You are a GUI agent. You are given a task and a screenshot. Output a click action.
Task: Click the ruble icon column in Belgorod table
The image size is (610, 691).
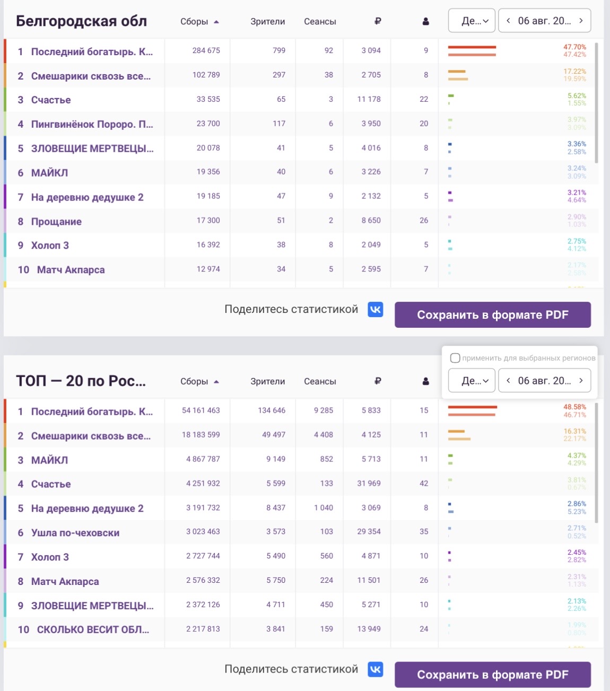click(x=378, y=21)
